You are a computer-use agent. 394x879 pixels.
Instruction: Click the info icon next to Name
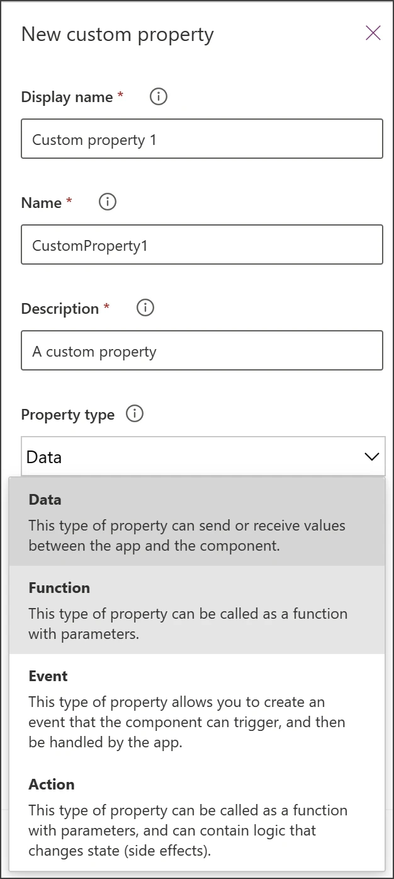tap(108, 202)
